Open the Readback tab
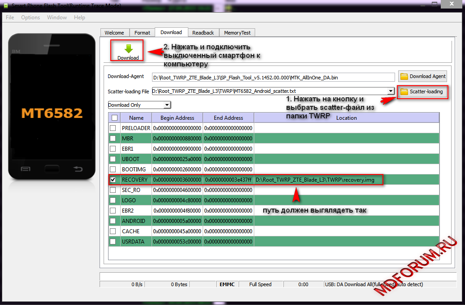The width and height of the screenshot is (465, 305). (203, 33)
